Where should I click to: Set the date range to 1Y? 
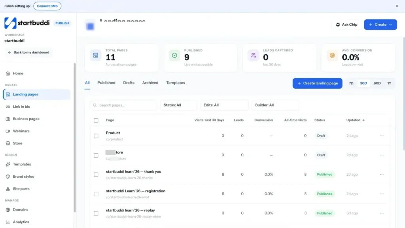(389, 83)
